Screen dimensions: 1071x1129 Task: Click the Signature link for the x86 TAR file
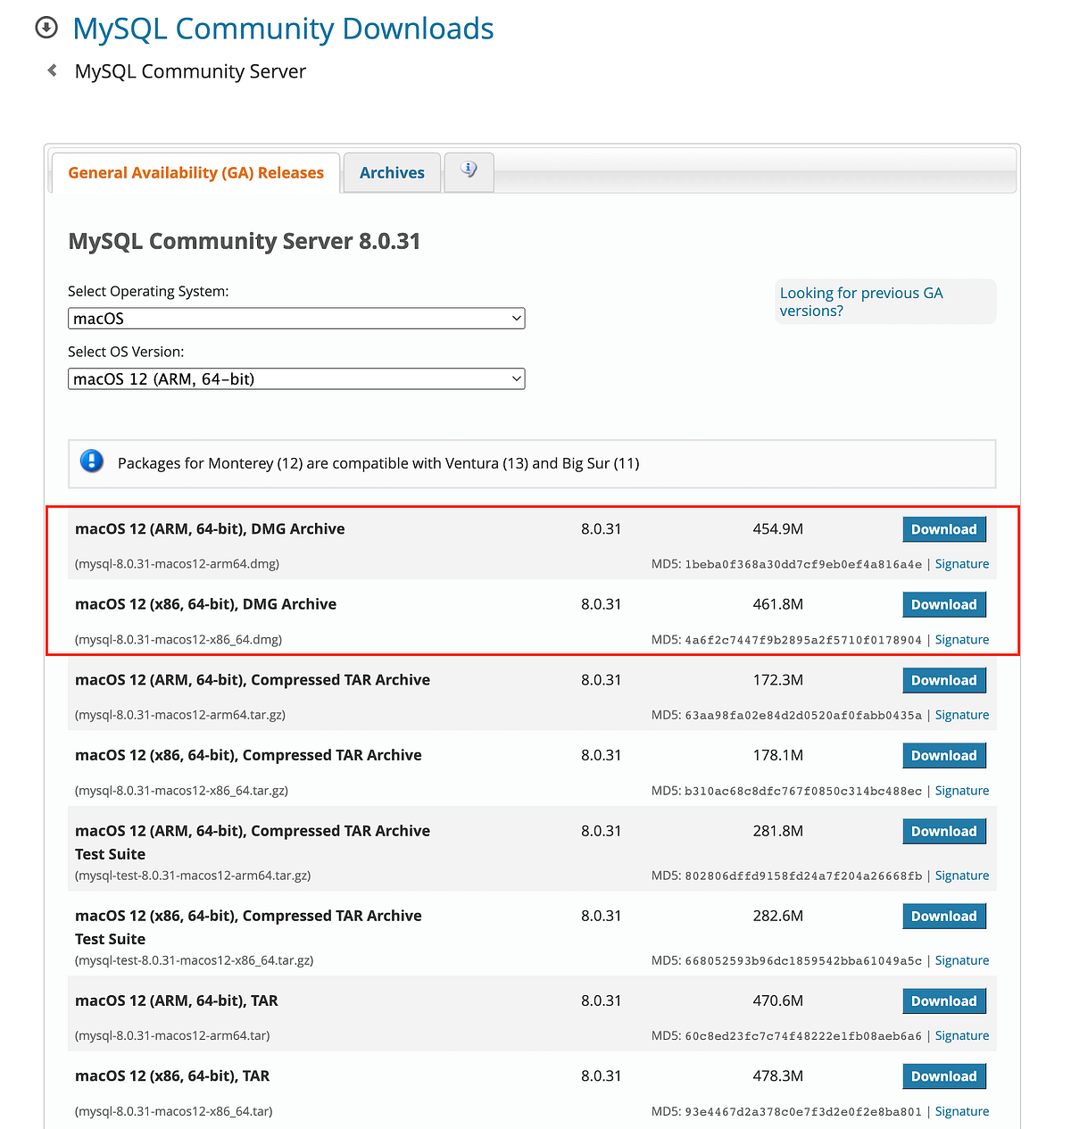point(961,1110)
